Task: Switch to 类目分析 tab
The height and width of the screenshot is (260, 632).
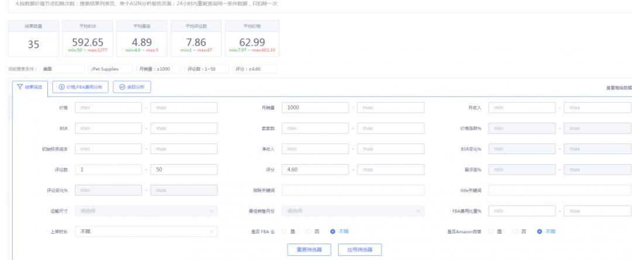Action: coord(132,87)
